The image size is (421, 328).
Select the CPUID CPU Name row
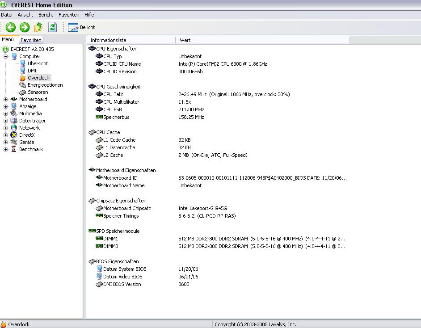point(218,64)
